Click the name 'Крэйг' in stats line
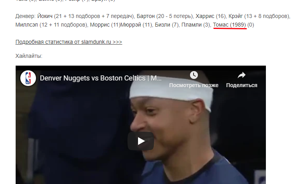This screenshot has width=296, height=184. (x=236, y=16)
